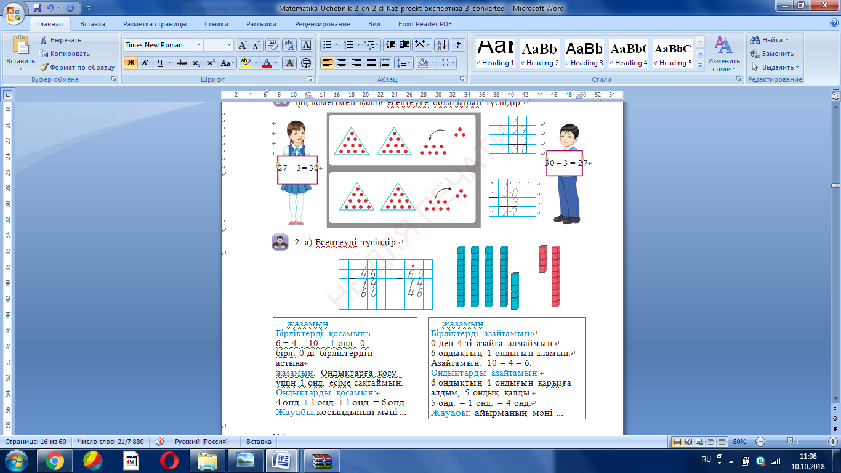Apply yellow text highlight color

pos(245,63)
